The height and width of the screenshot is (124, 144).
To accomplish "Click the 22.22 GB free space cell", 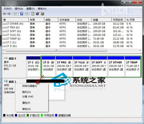I will pyautogui.click(x=118, y=39).
